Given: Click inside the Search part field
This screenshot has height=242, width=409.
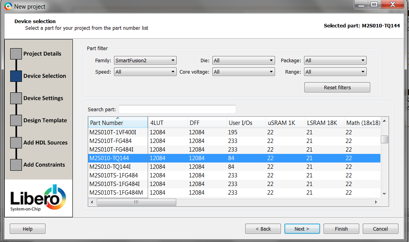Looking at the screenshot, I should tap(177, 109).
